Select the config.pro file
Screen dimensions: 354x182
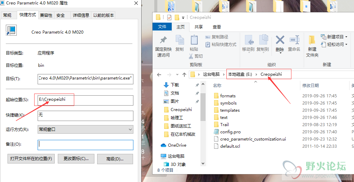(x=230, y=132)
